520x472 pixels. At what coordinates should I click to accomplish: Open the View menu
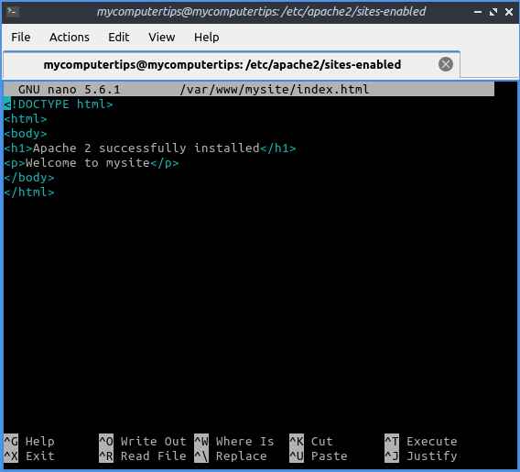pos(161,38)
